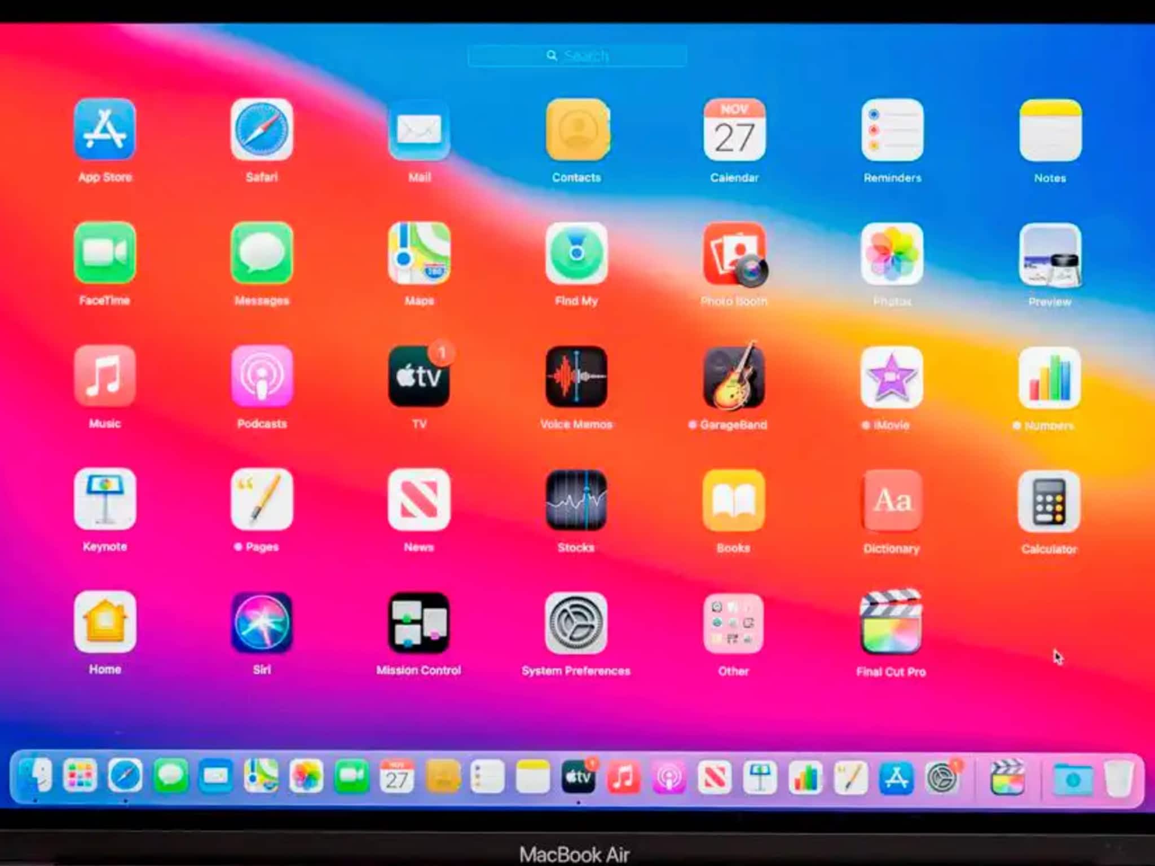Open News app in the Launchpad grid
The width and height of the screenshot is (1155, 866).
419,499
